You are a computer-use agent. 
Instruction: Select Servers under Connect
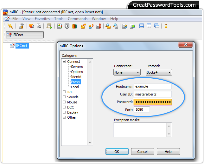tap(77, 67)
